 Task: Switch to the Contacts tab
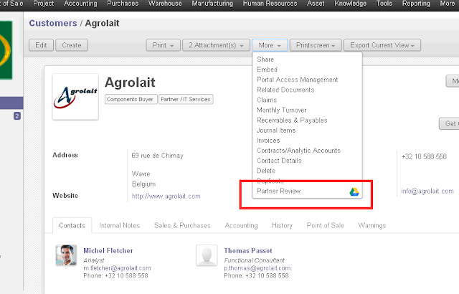pyautogui.click(x=72, y=225)
